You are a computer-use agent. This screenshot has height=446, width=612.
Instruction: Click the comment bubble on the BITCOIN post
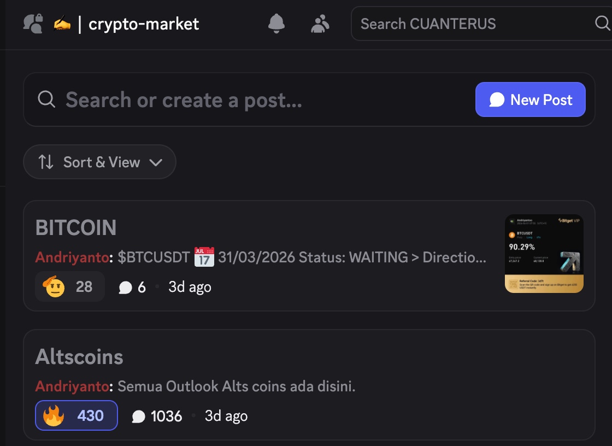126,287
